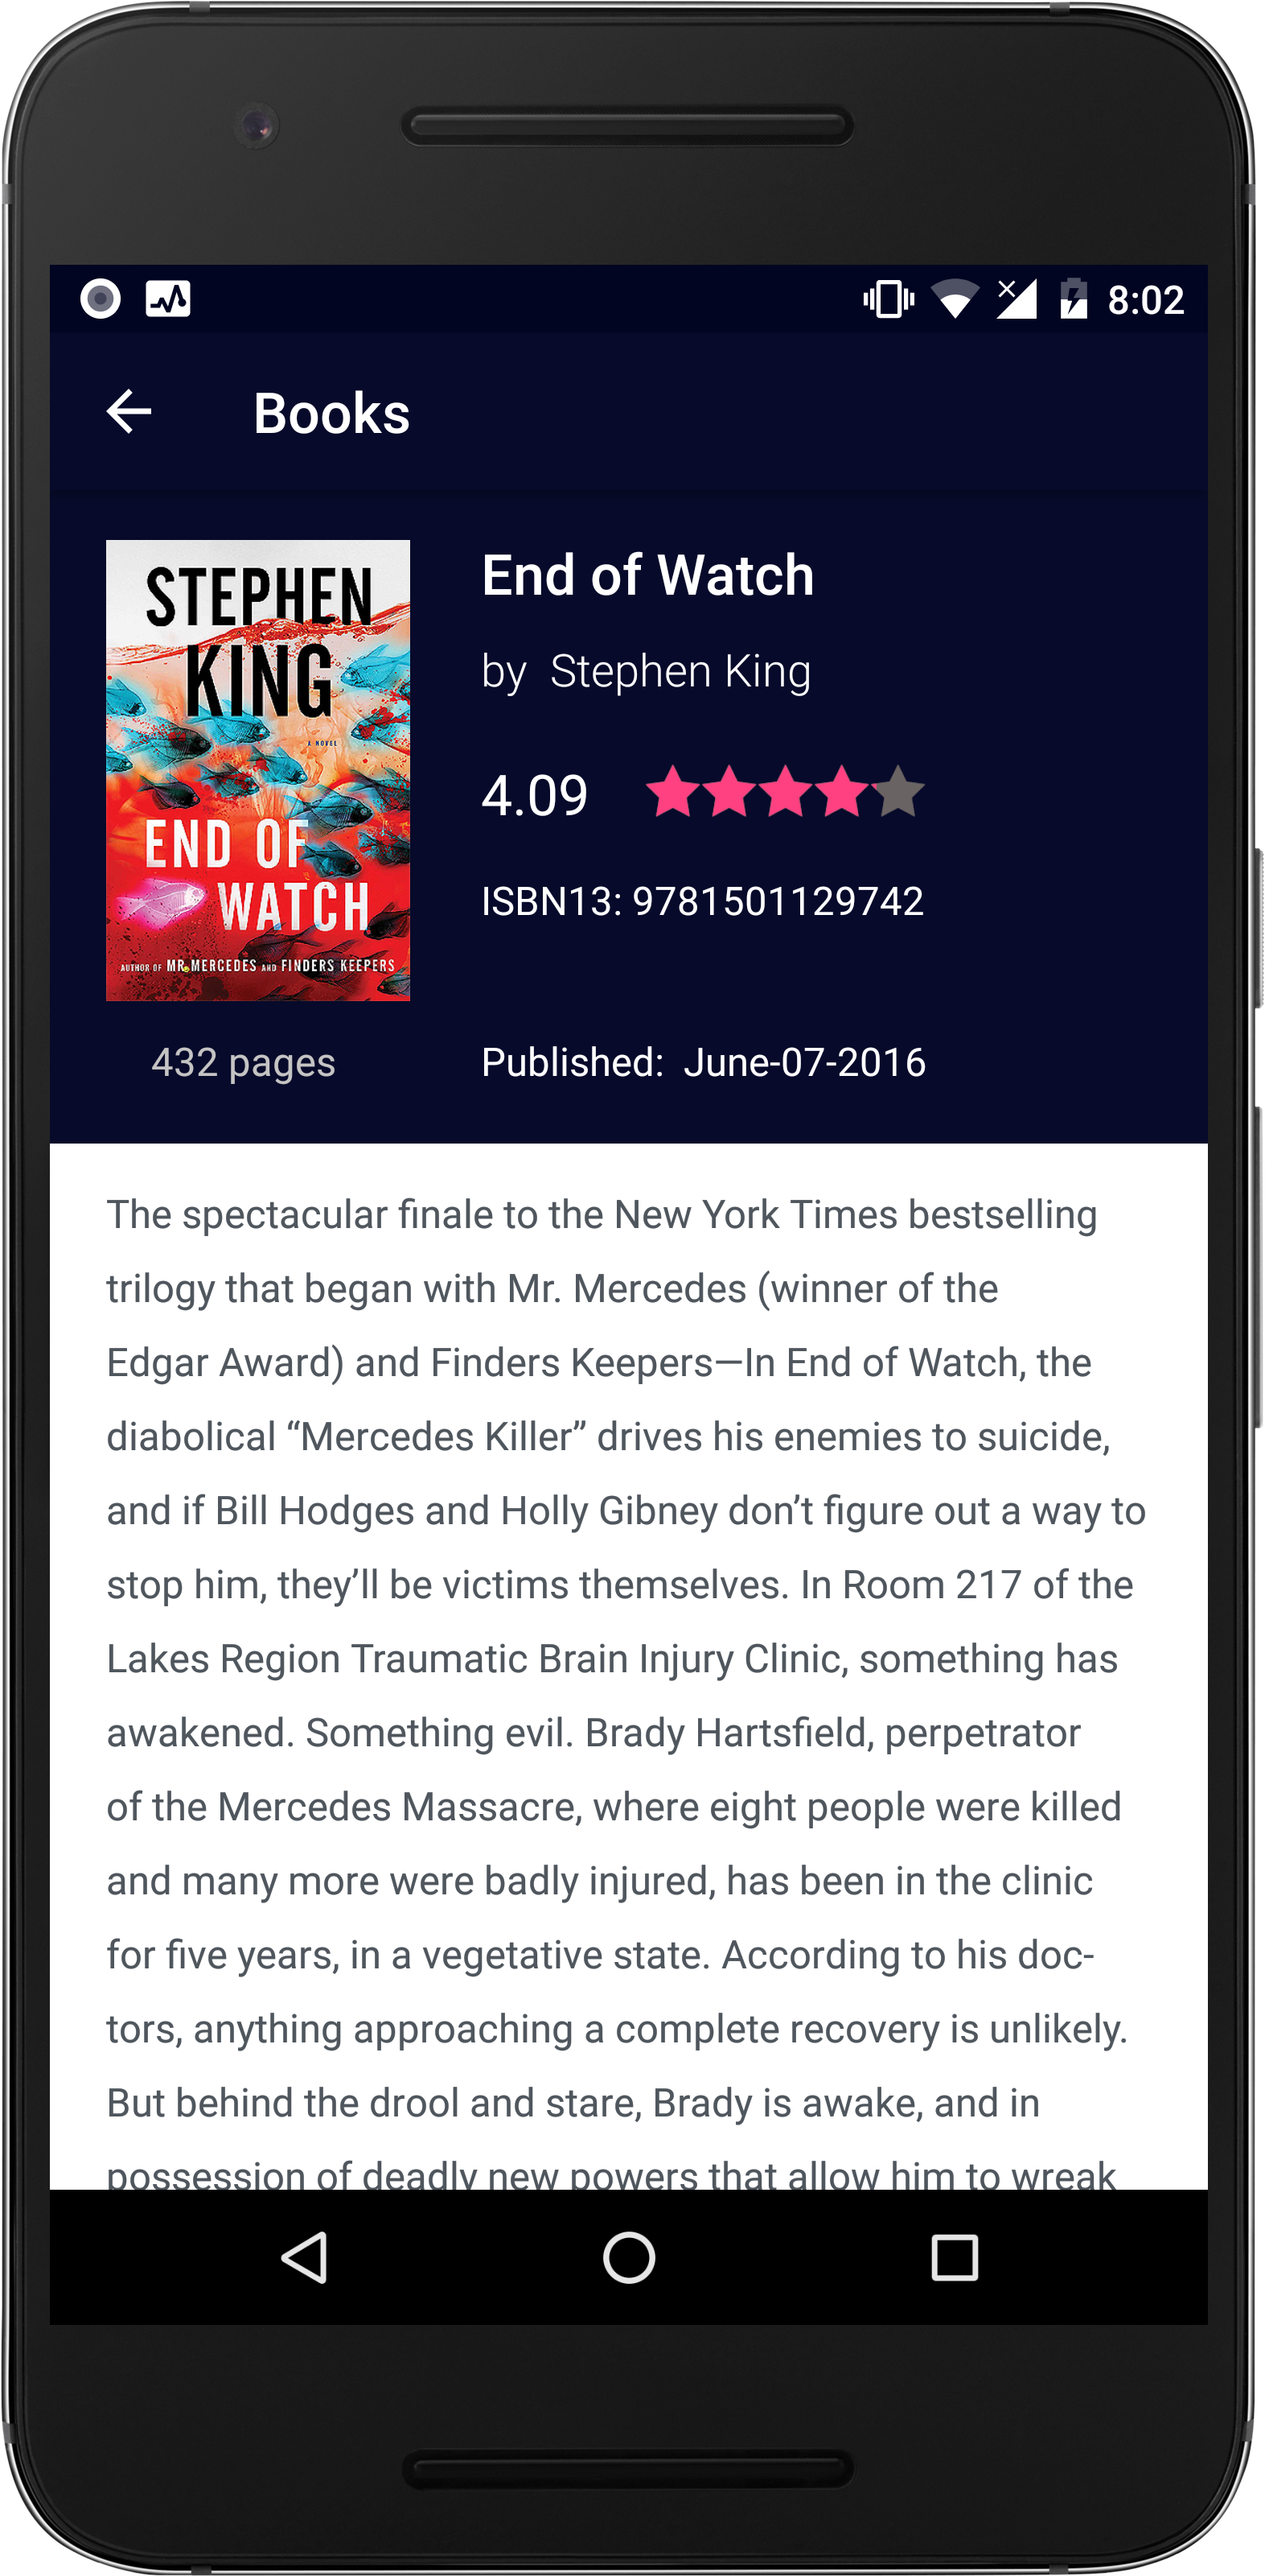Tap the End of Watch cover image
Image resolution: width=1265 pixels, height=2576 pixels.
(258, 770)
